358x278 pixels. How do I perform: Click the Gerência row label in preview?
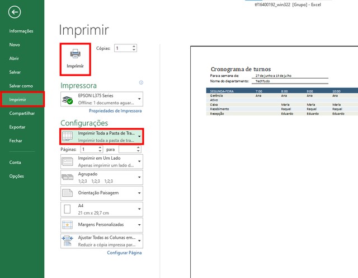pyautogui.click(x=216, y=96)
